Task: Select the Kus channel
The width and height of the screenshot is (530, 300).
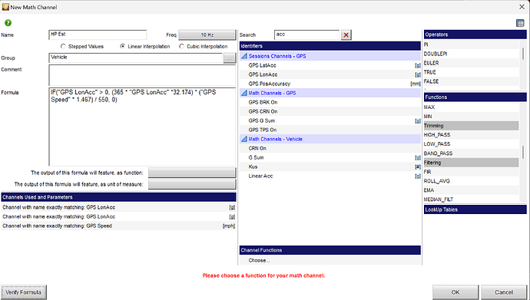Action: (x=330, y=166)
